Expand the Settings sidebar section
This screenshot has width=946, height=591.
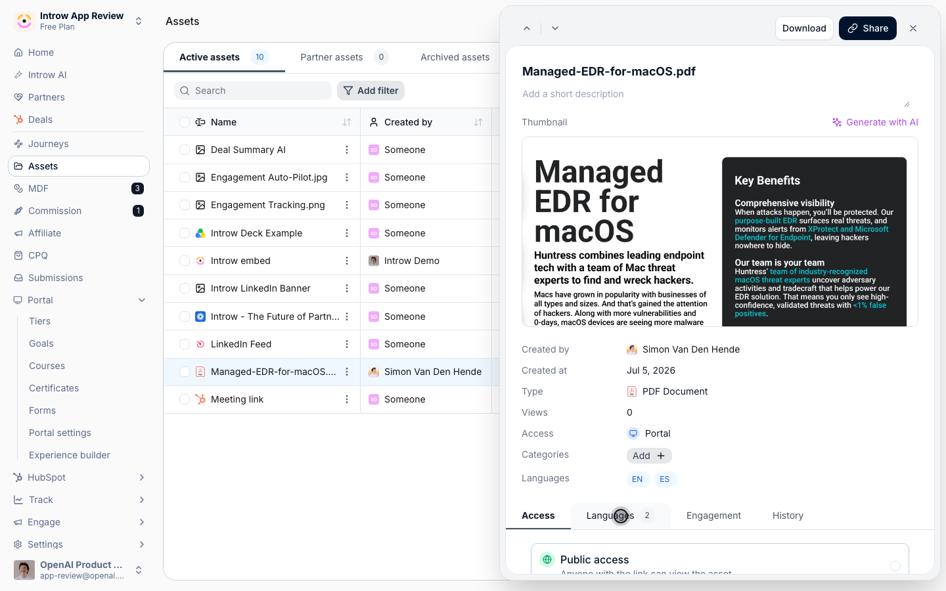click(142, 544)
